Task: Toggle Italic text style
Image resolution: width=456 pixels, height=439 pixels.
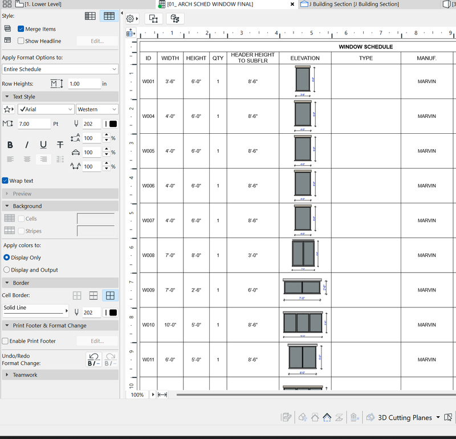Action: (x=27, y=145)
